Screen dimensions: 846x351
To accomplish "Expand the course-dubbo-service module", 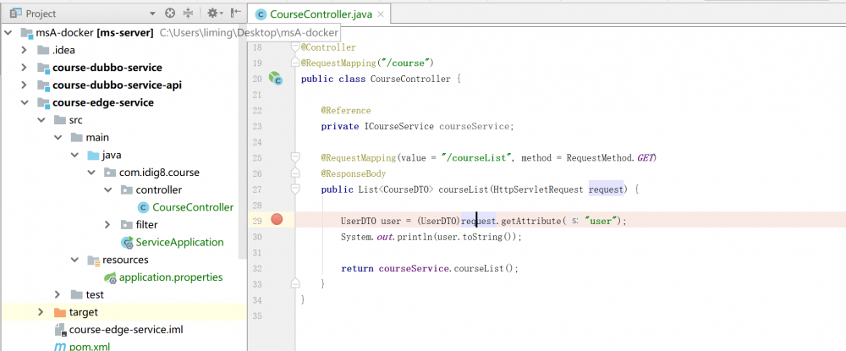I will [24, 68].
